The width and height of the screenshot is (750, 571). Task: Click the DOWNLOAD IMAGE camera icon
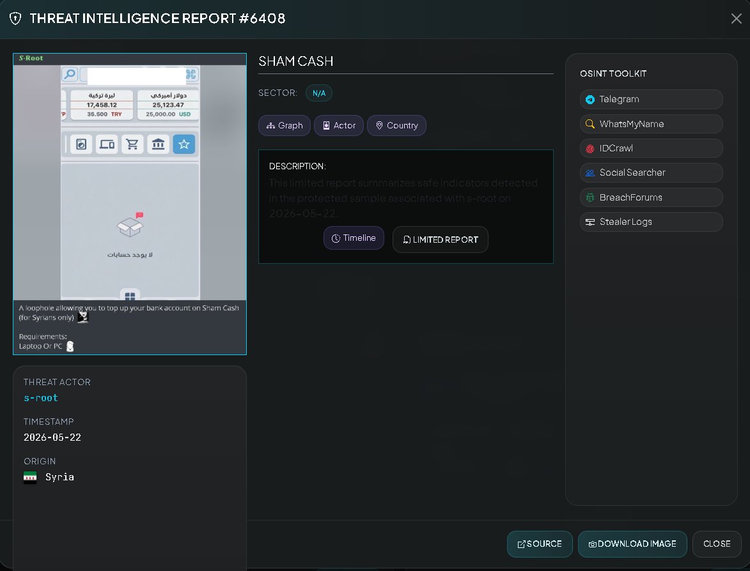[592, 544]
